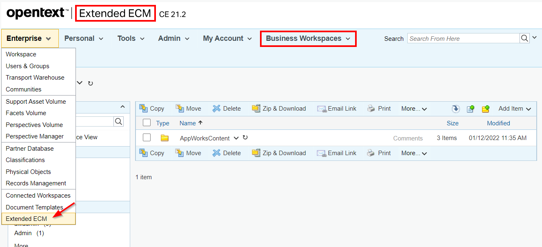Collapse the sidebar panel using its up chevron
The image size is (542, 247).
[122, 107]
